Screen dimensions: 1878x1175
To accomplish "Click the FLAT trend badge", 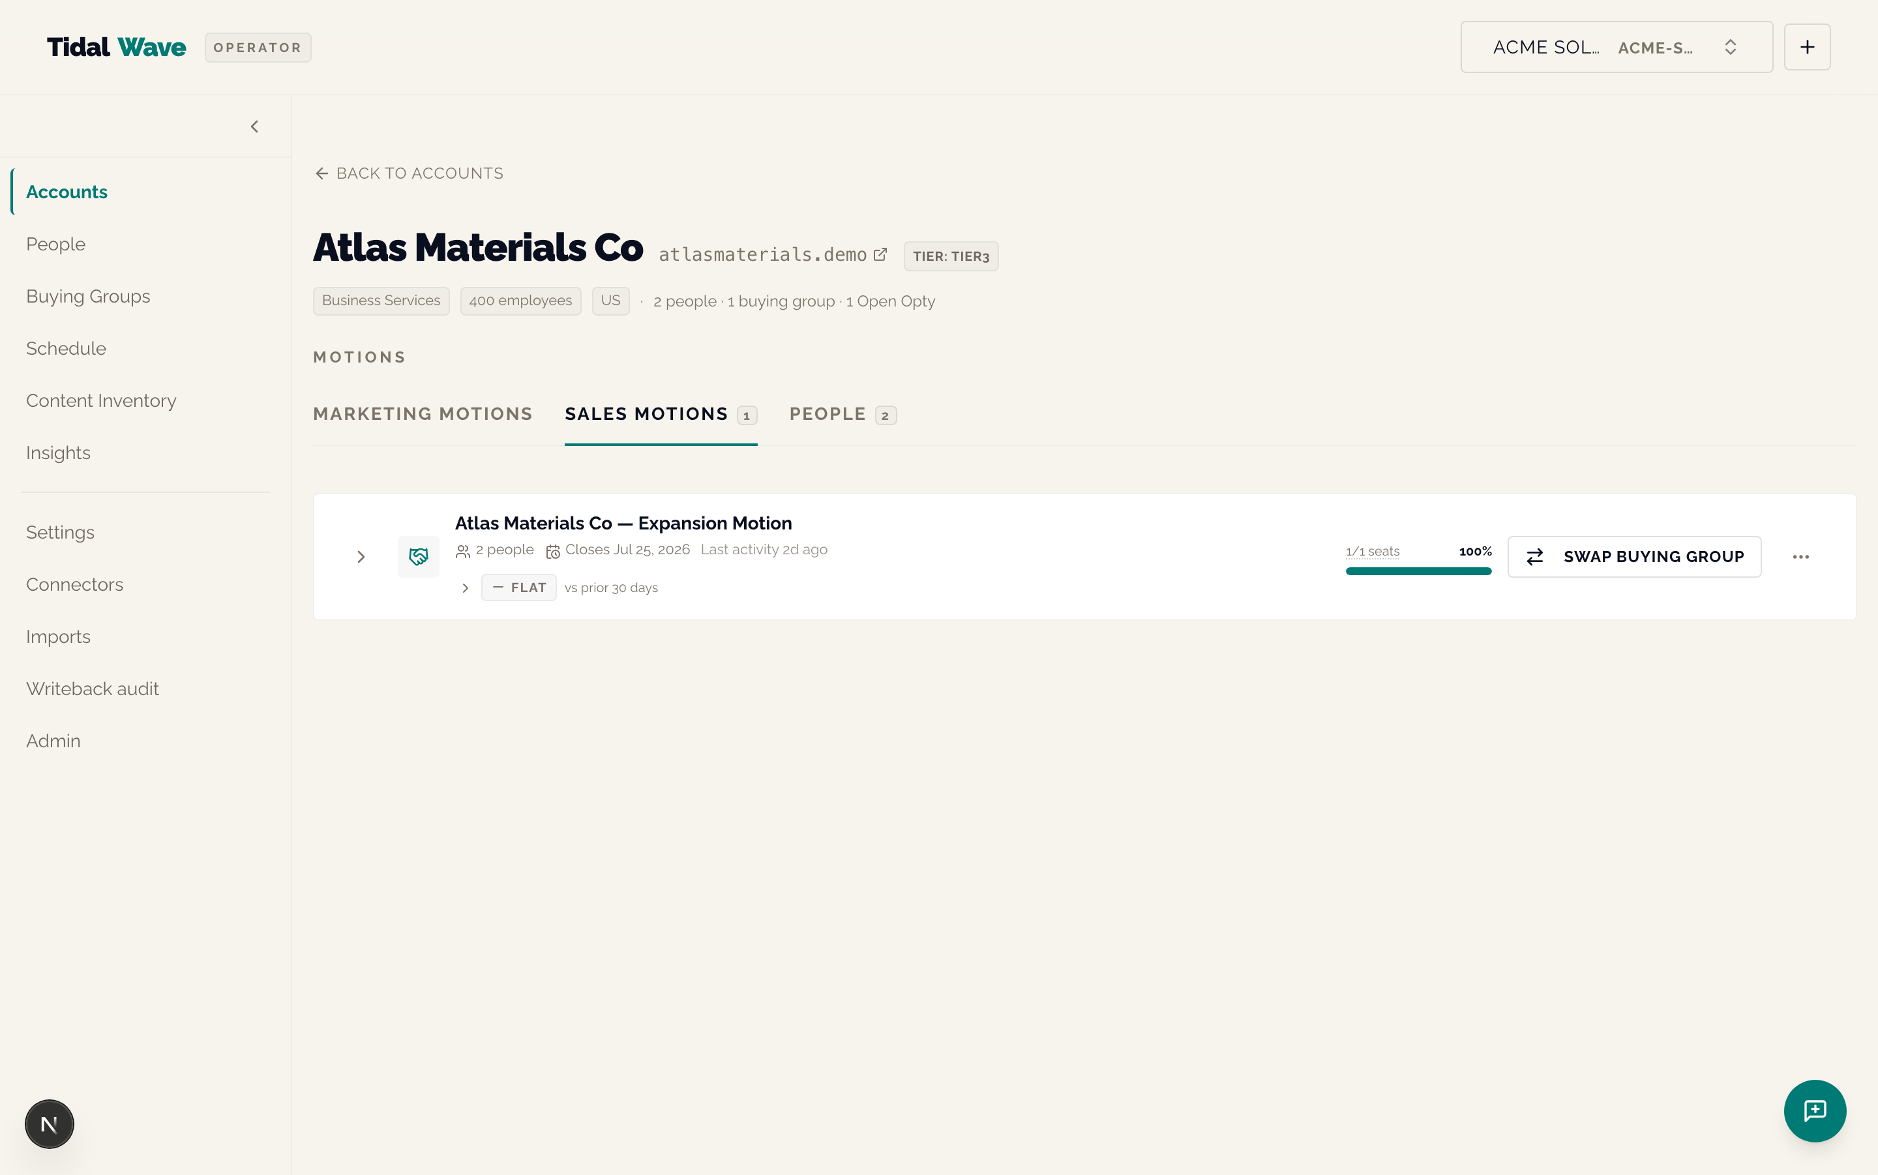I will point(519,587).
